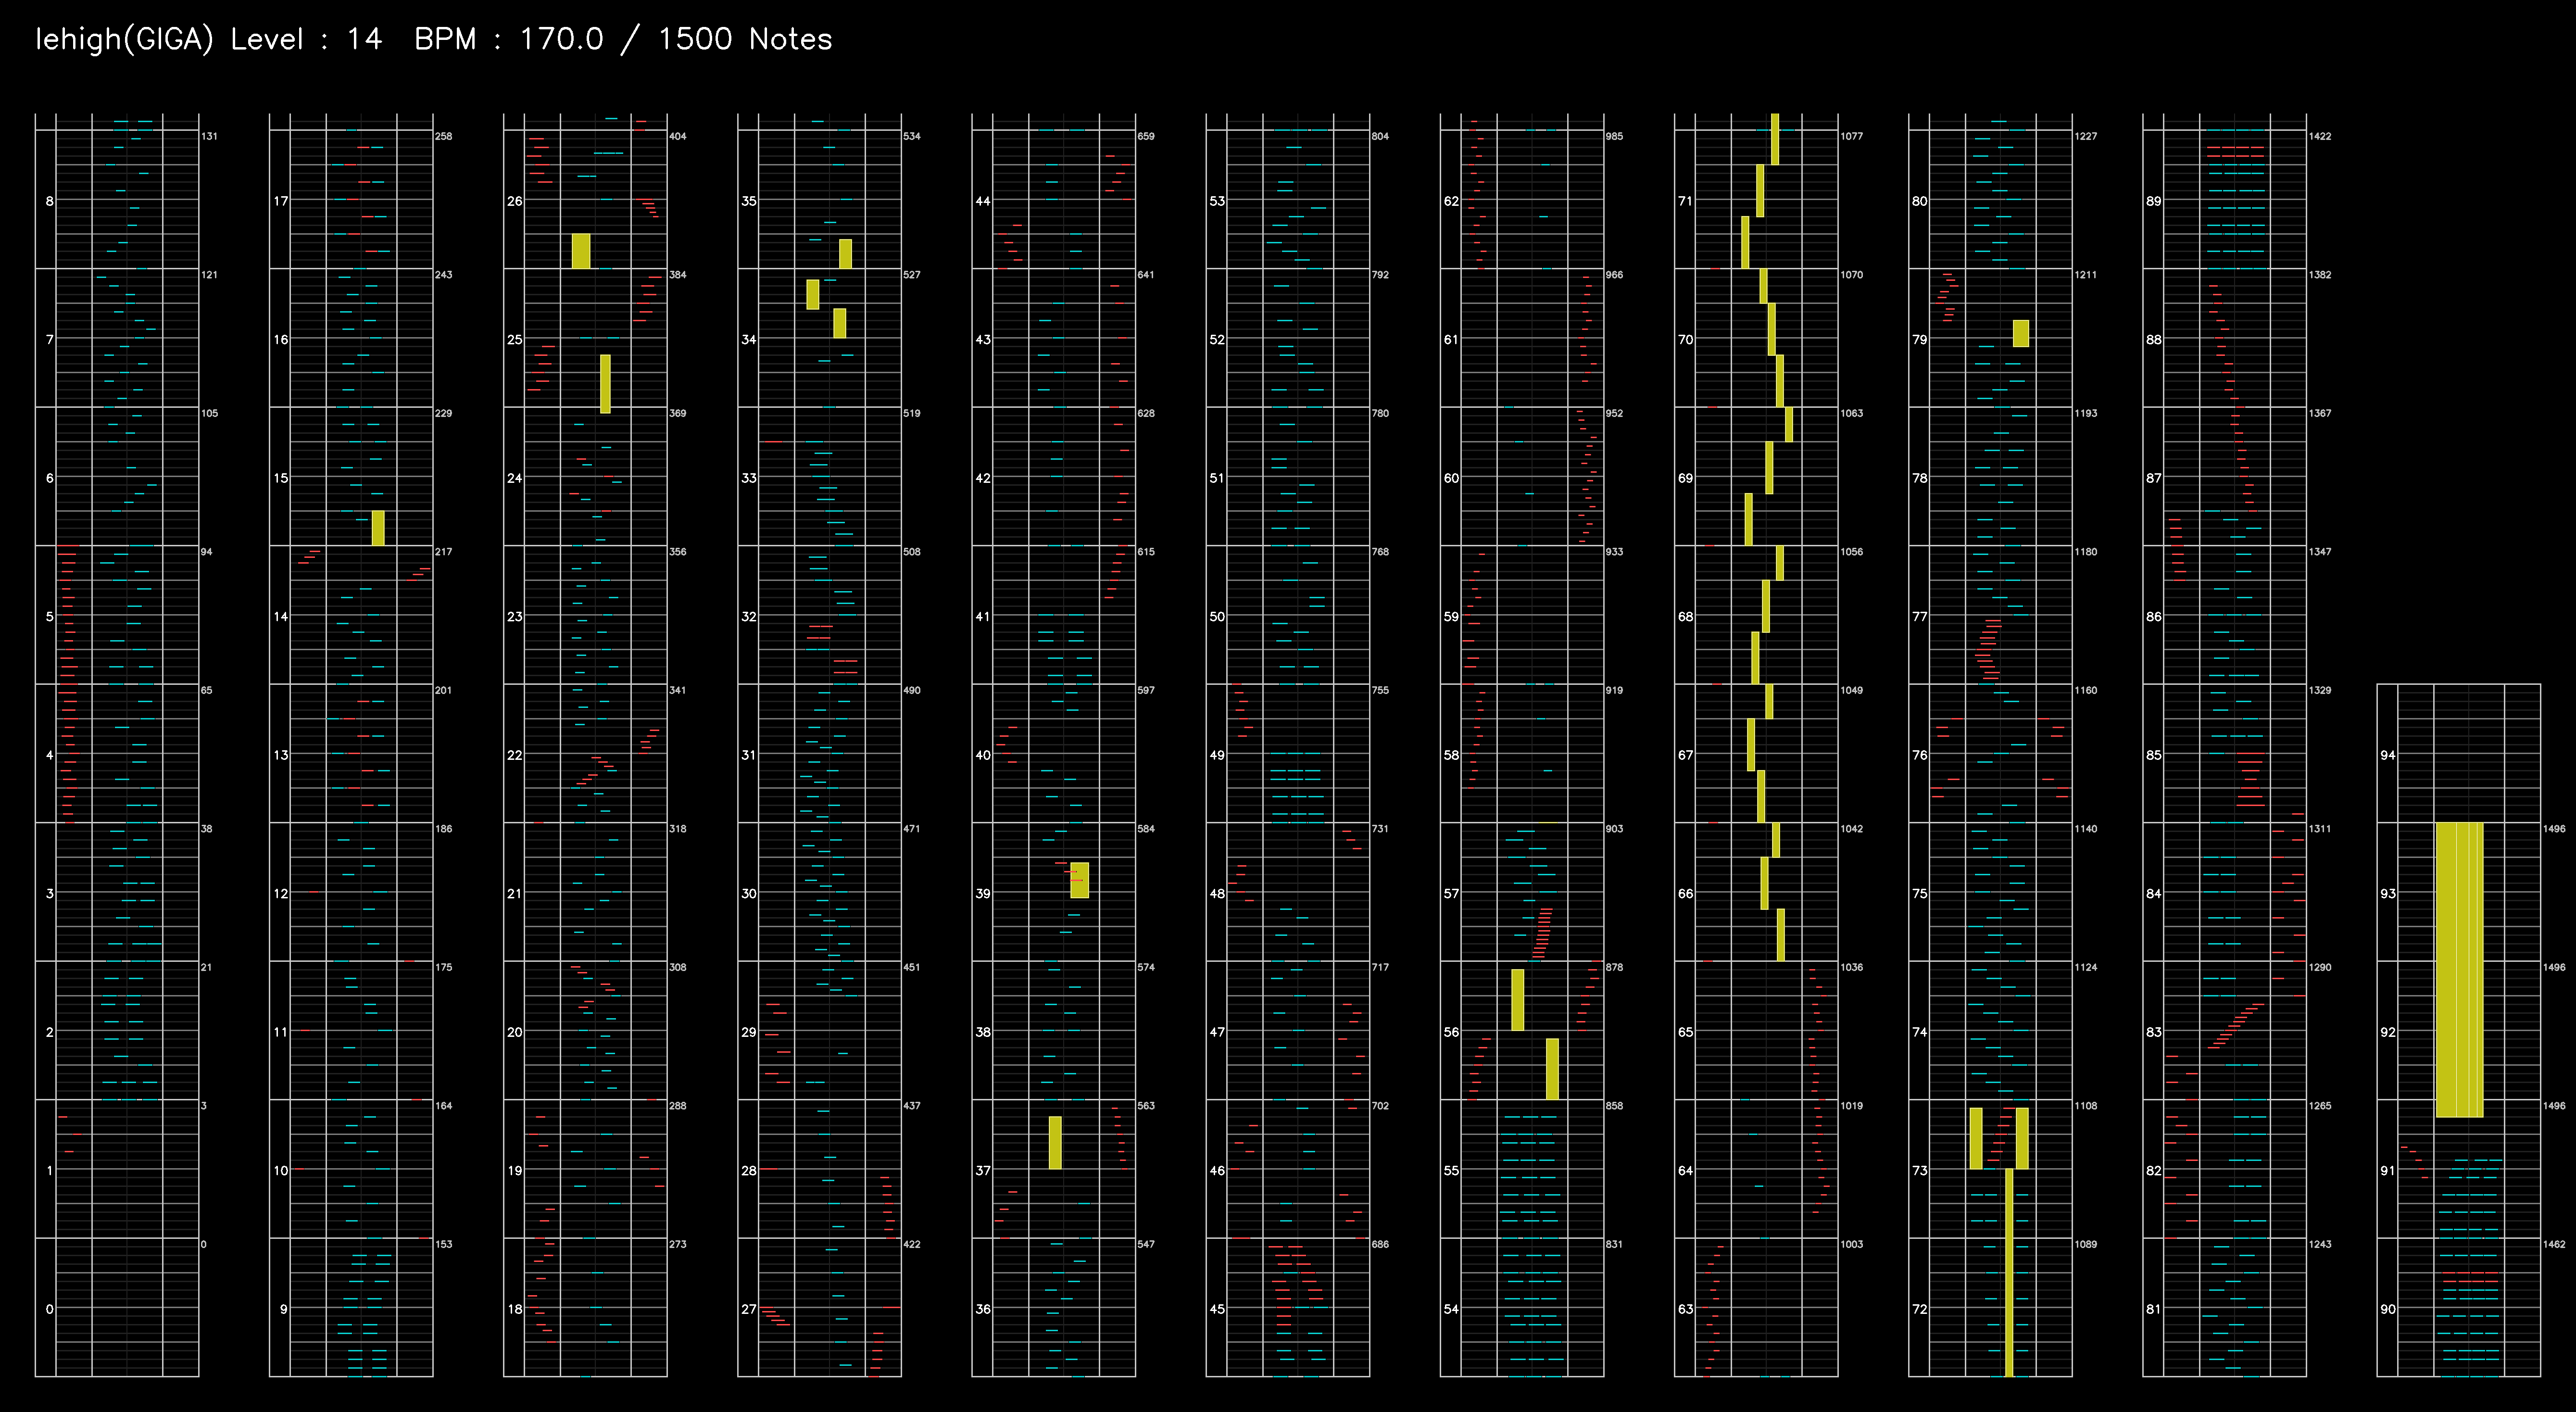
Task: Click note count 258
Action: [443, 136]
